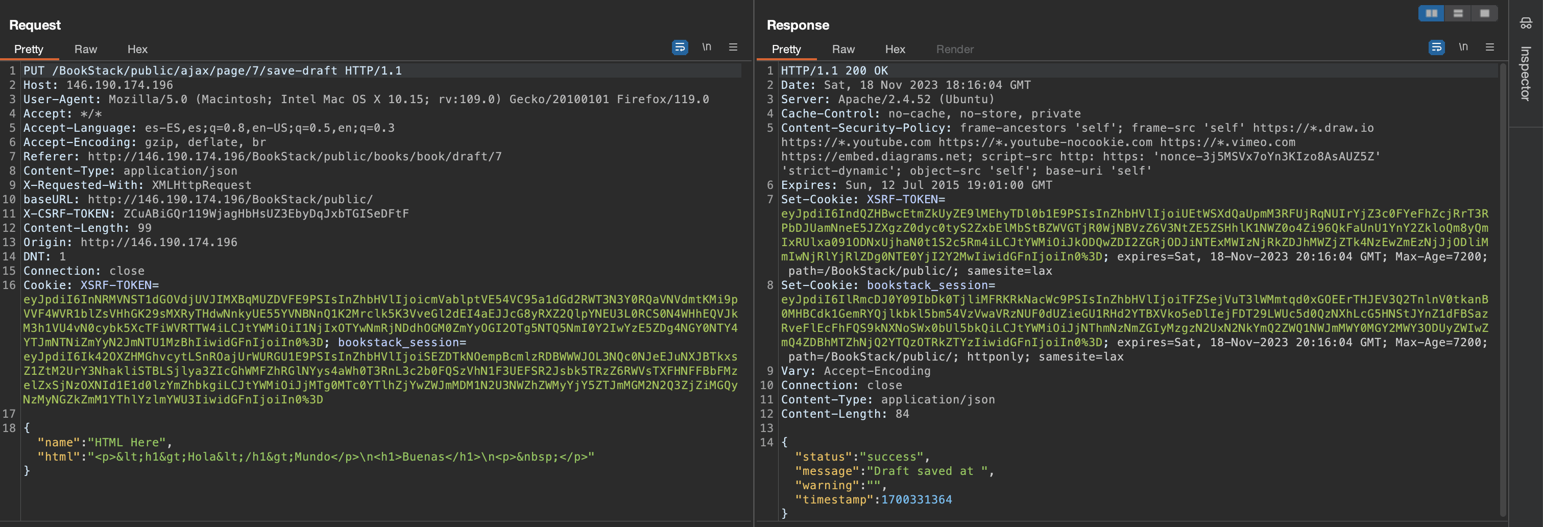Select the Response Render tab
The height and width of the screenshot is (527, 1543).
click(955, 49)
